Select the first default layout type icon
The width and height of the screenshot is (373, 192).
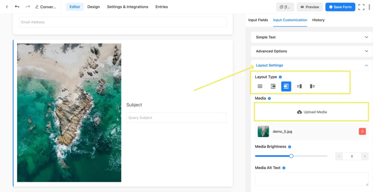tap(260, 86)
